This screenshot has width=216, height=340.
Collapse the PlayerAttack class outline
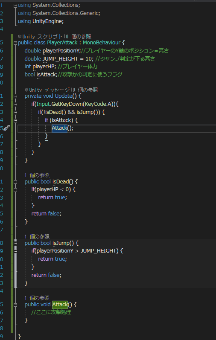tap(15, 43)
